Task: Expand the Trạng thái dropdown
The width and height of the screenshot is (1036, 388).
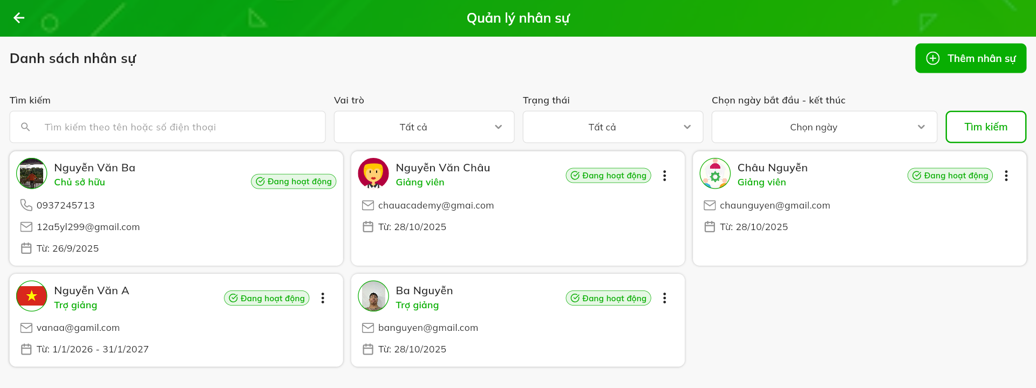Action: pos(612,127)
